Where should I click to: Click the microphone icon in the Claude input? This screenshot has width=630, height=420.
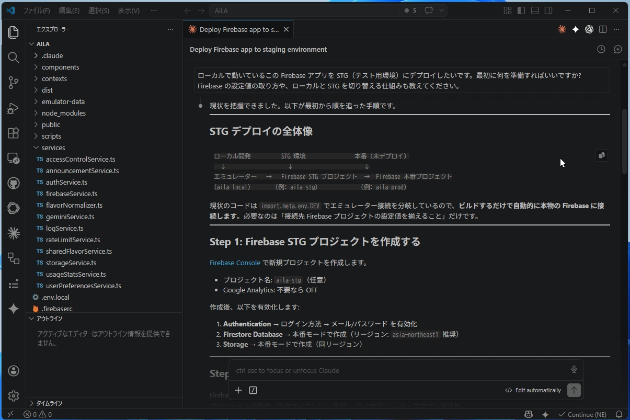pos(574,370)
